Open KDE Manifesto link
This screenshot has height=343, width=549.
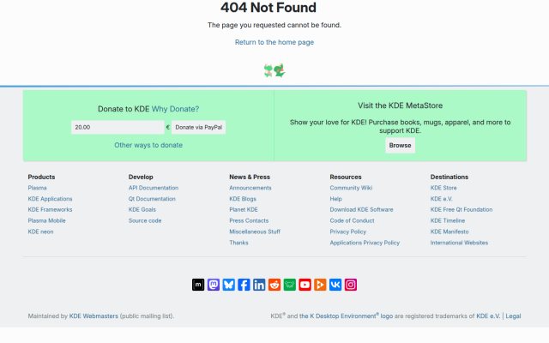[449, 232]
